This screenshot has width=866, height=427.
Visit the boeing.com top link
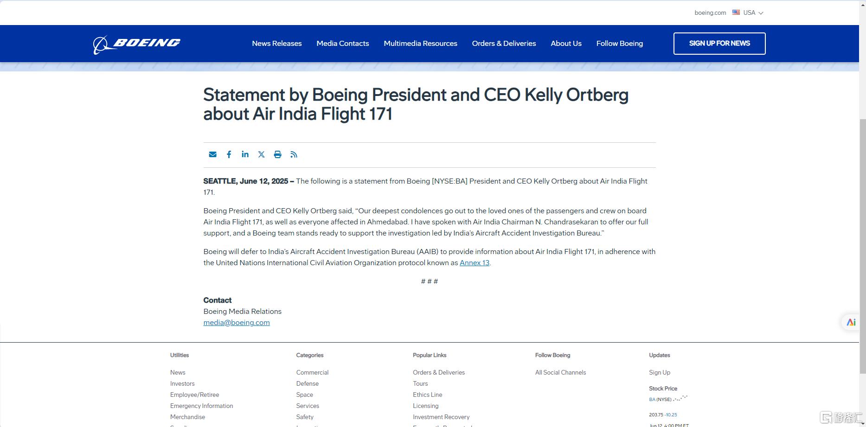(710, 13)
